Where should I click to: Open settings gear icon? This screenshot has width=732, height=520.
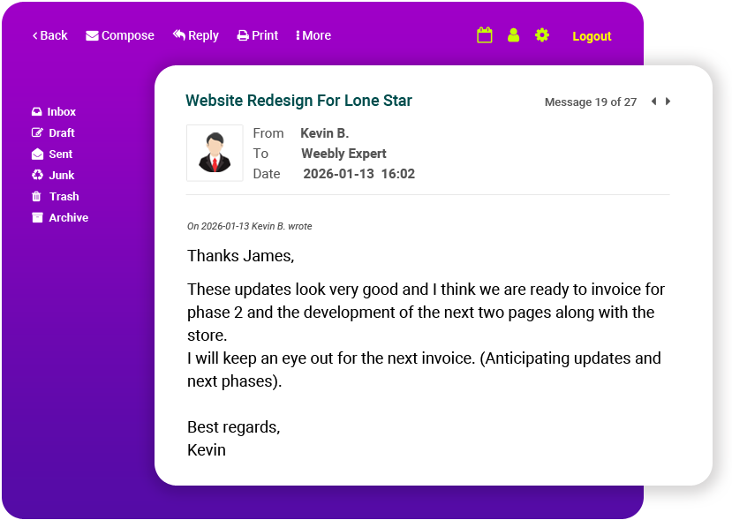542,35
